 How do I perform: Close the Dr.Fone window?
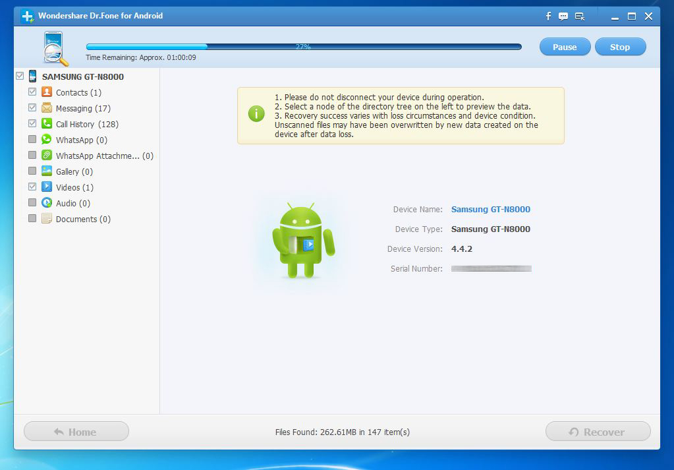point(649,16)
